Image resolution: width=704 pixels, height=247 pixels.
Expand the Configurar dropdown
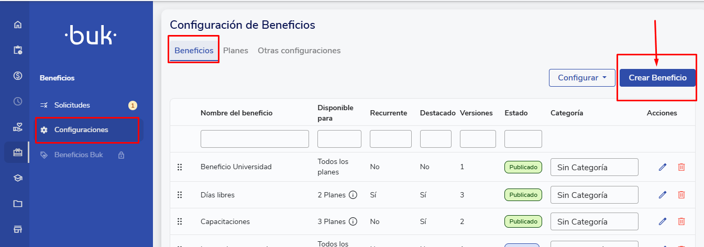point(582,78)
